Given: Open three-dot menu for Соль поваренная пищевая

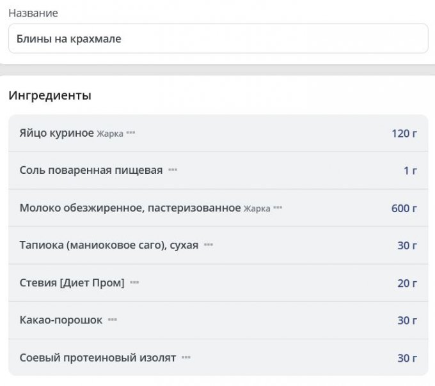Looking at the screenshot, I should click(173, 171).
